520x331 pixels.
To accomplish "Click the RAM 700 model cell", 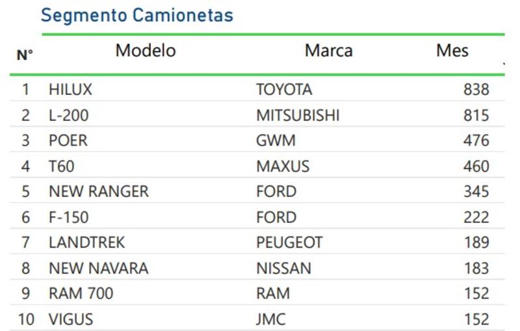I will coord(81,293).
